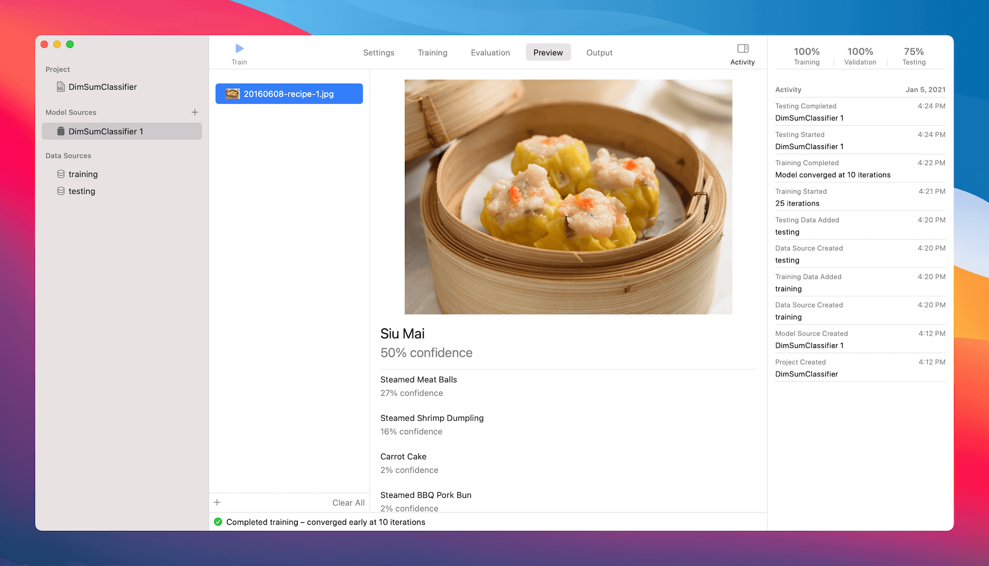Image resolution: width=989 pixels, height=566 pixels.
Task: Click the 75% Testing accuracy metric
Action: tap(913, 56)
